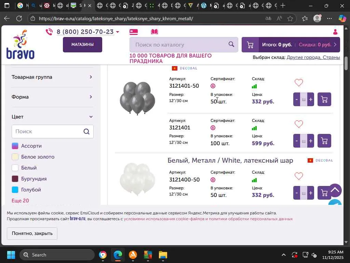Open the gray balloons product thumbnail
This screenshot has width=350, height=263.
pos(137,98)
